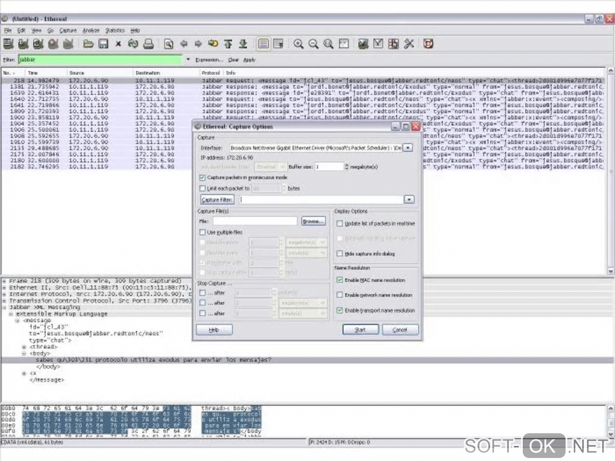Collapse Jabber XML Messaging node
Image resolution: width=615 pixels, height=461 pixels.
pos(4,307)
